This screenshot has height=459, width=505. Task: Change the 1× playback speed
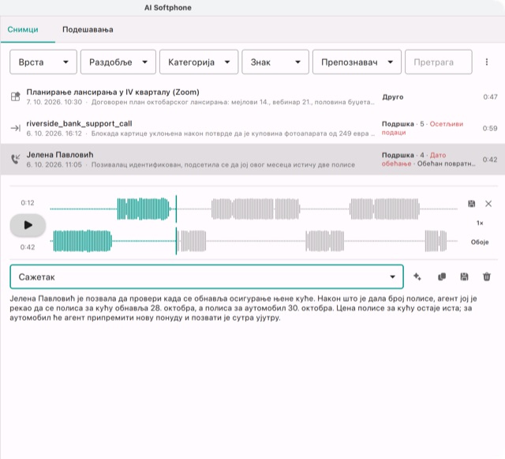tap(480, 223)
